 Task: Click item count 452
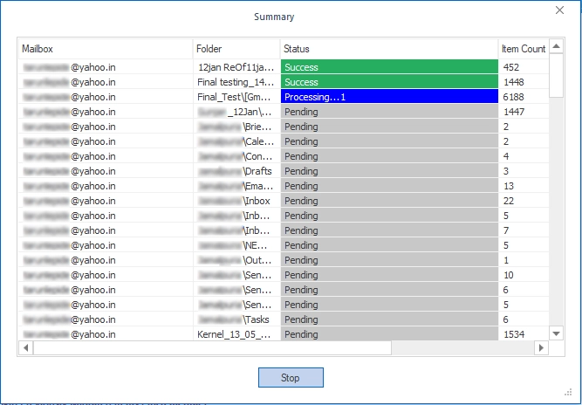point(510,67)
